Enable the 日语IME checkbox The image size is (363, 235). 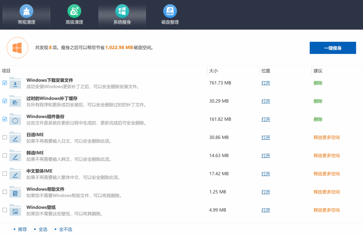(5, 137)
